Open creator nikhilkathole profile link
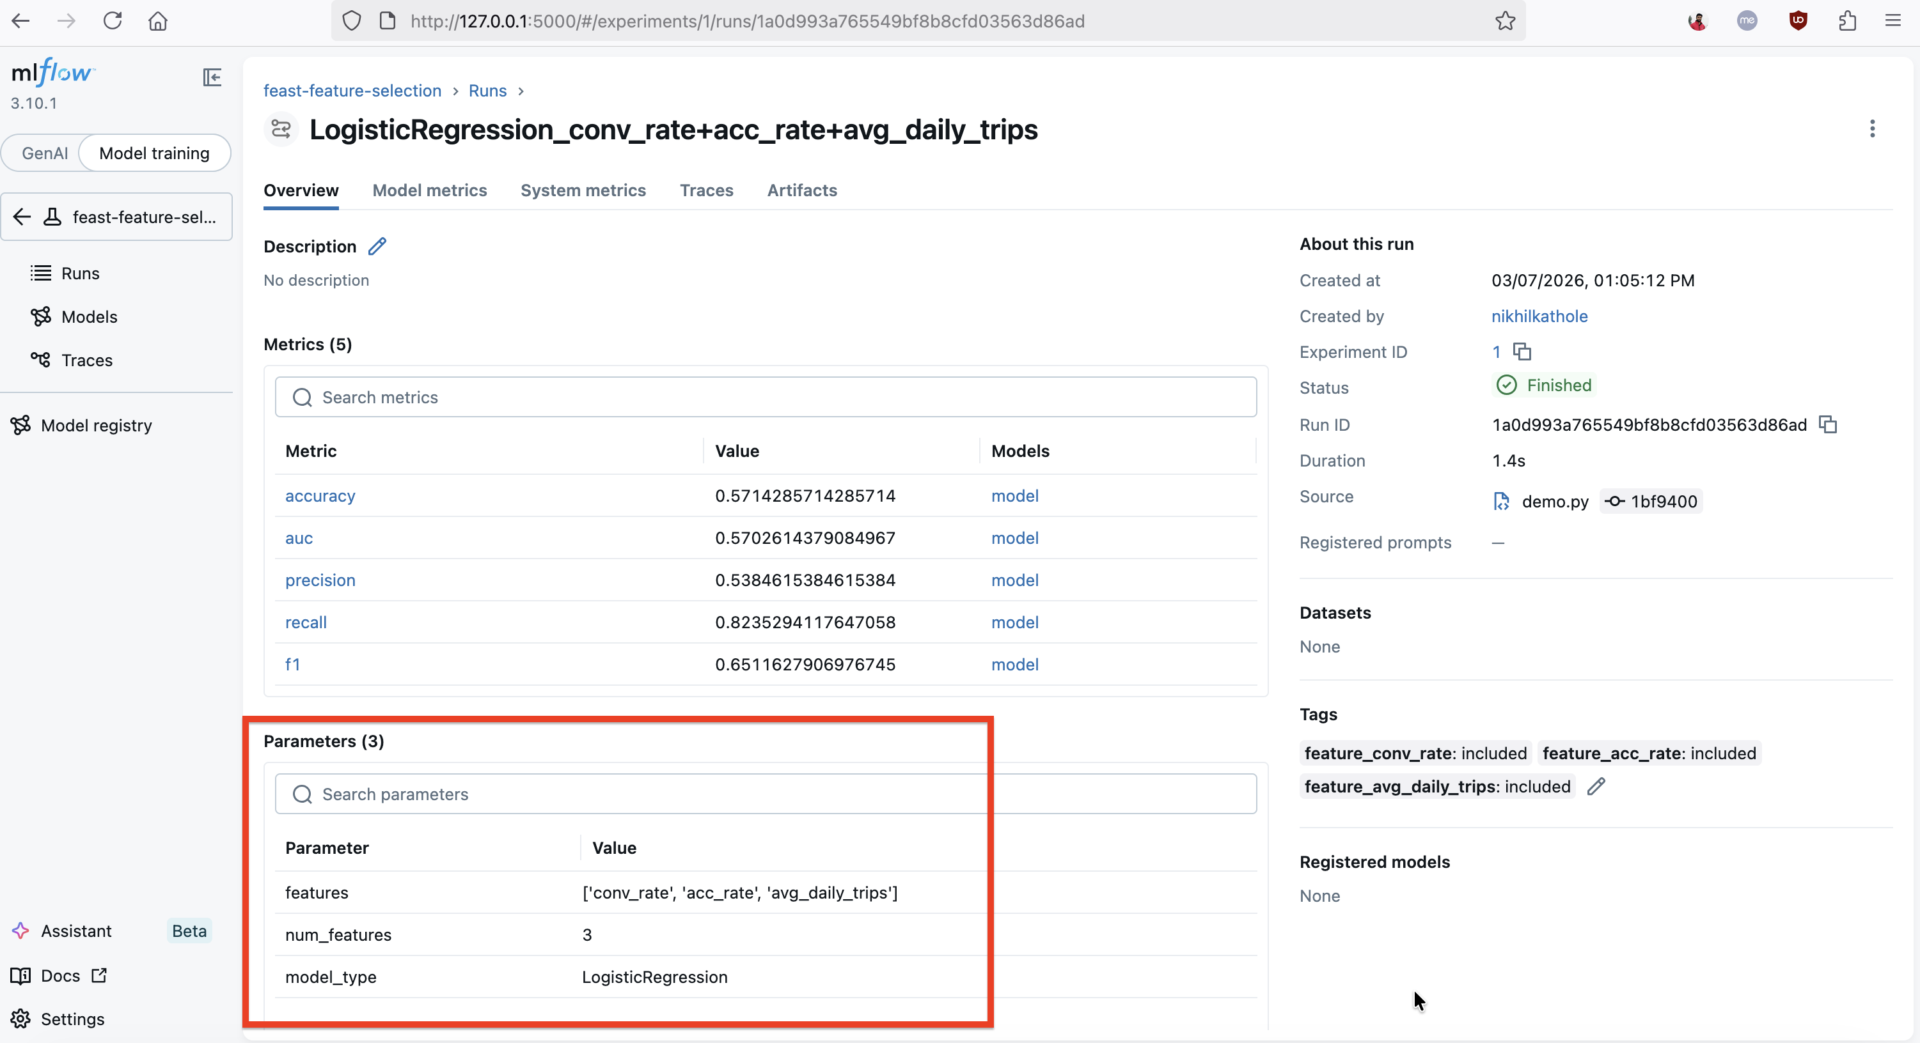This screenshot has height=1043, width=1920. tap(1539, 316)
